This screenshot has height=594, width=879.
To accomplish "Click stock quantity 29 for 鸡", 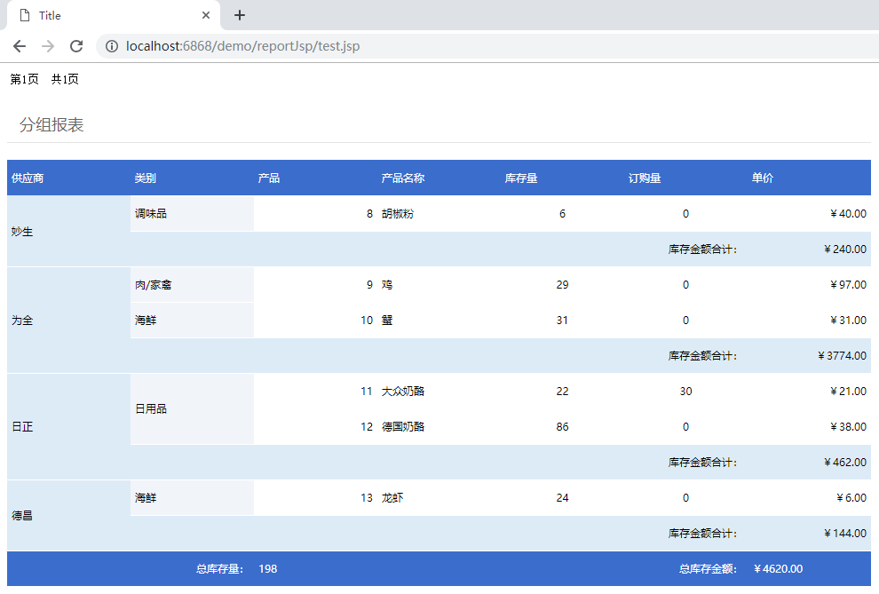I will (562, 285).
